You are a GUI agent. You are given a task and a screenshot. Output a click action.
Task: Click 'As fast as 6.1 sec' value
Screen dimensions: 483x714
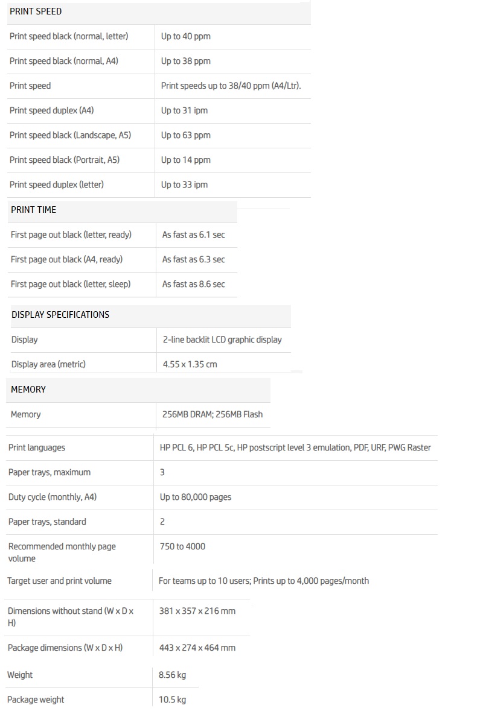193,235
